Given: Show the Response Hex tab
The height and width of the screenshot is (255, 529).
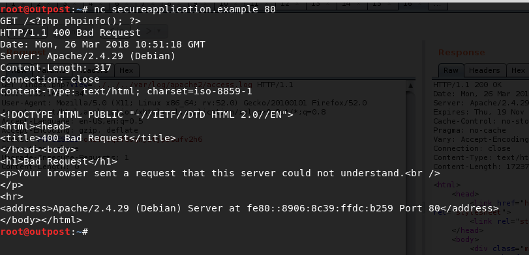Looking at the screenshot, I should point(518,70).
